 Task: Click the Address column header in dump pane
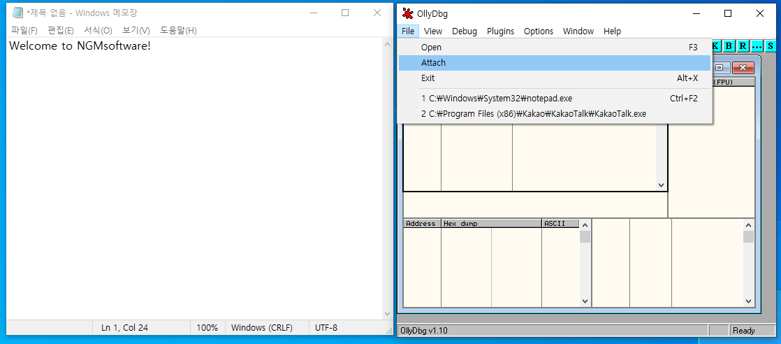[x=422, y=223]
